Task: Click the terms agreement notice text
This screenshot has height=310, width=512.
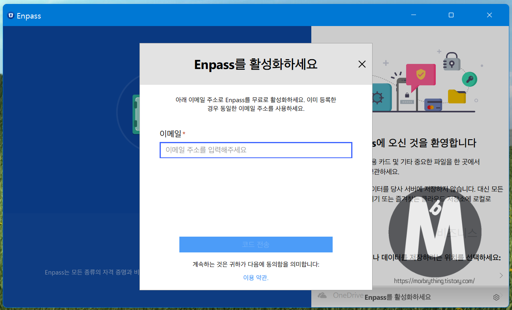Action: pos(256,264)
